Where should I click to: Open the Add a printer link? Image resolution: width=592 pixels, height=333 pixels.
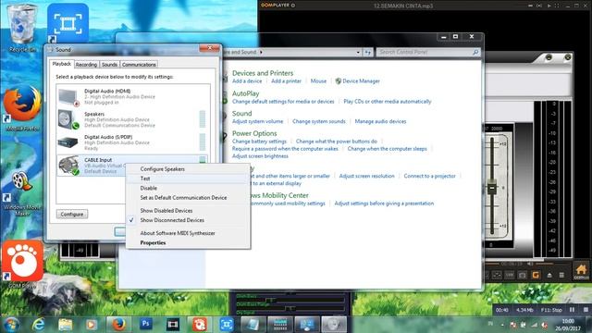286,81
